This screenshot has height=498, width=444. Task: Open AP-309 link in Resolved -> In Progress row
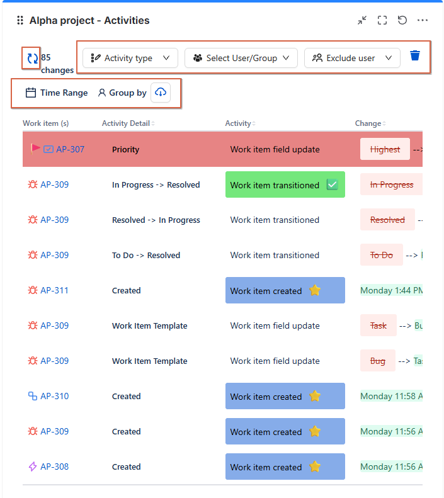click(54, 220)
